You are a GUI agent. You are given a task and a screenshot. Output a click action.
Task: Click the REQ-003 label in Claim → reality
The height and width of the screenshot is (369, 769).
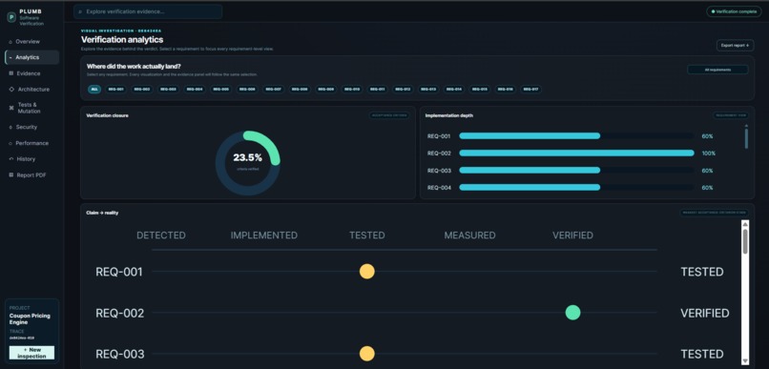pos(119,355)
